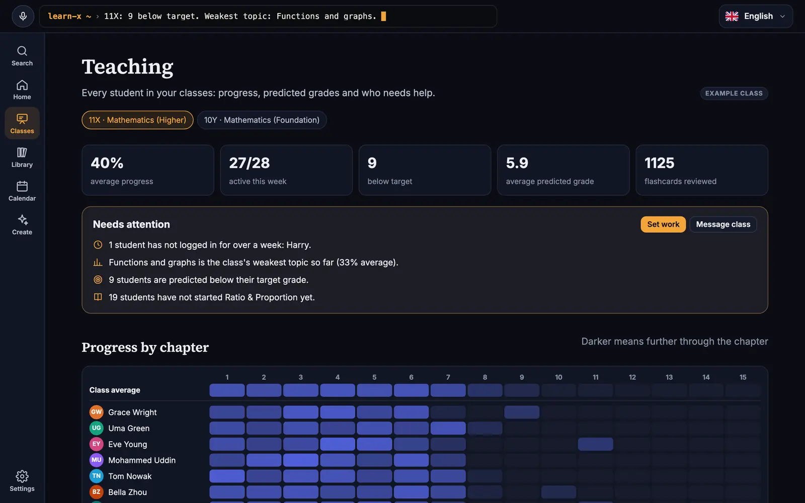
Task: Open Mohammed Uddin's student row
Action: pyautogui.click(x=425, y=460)
